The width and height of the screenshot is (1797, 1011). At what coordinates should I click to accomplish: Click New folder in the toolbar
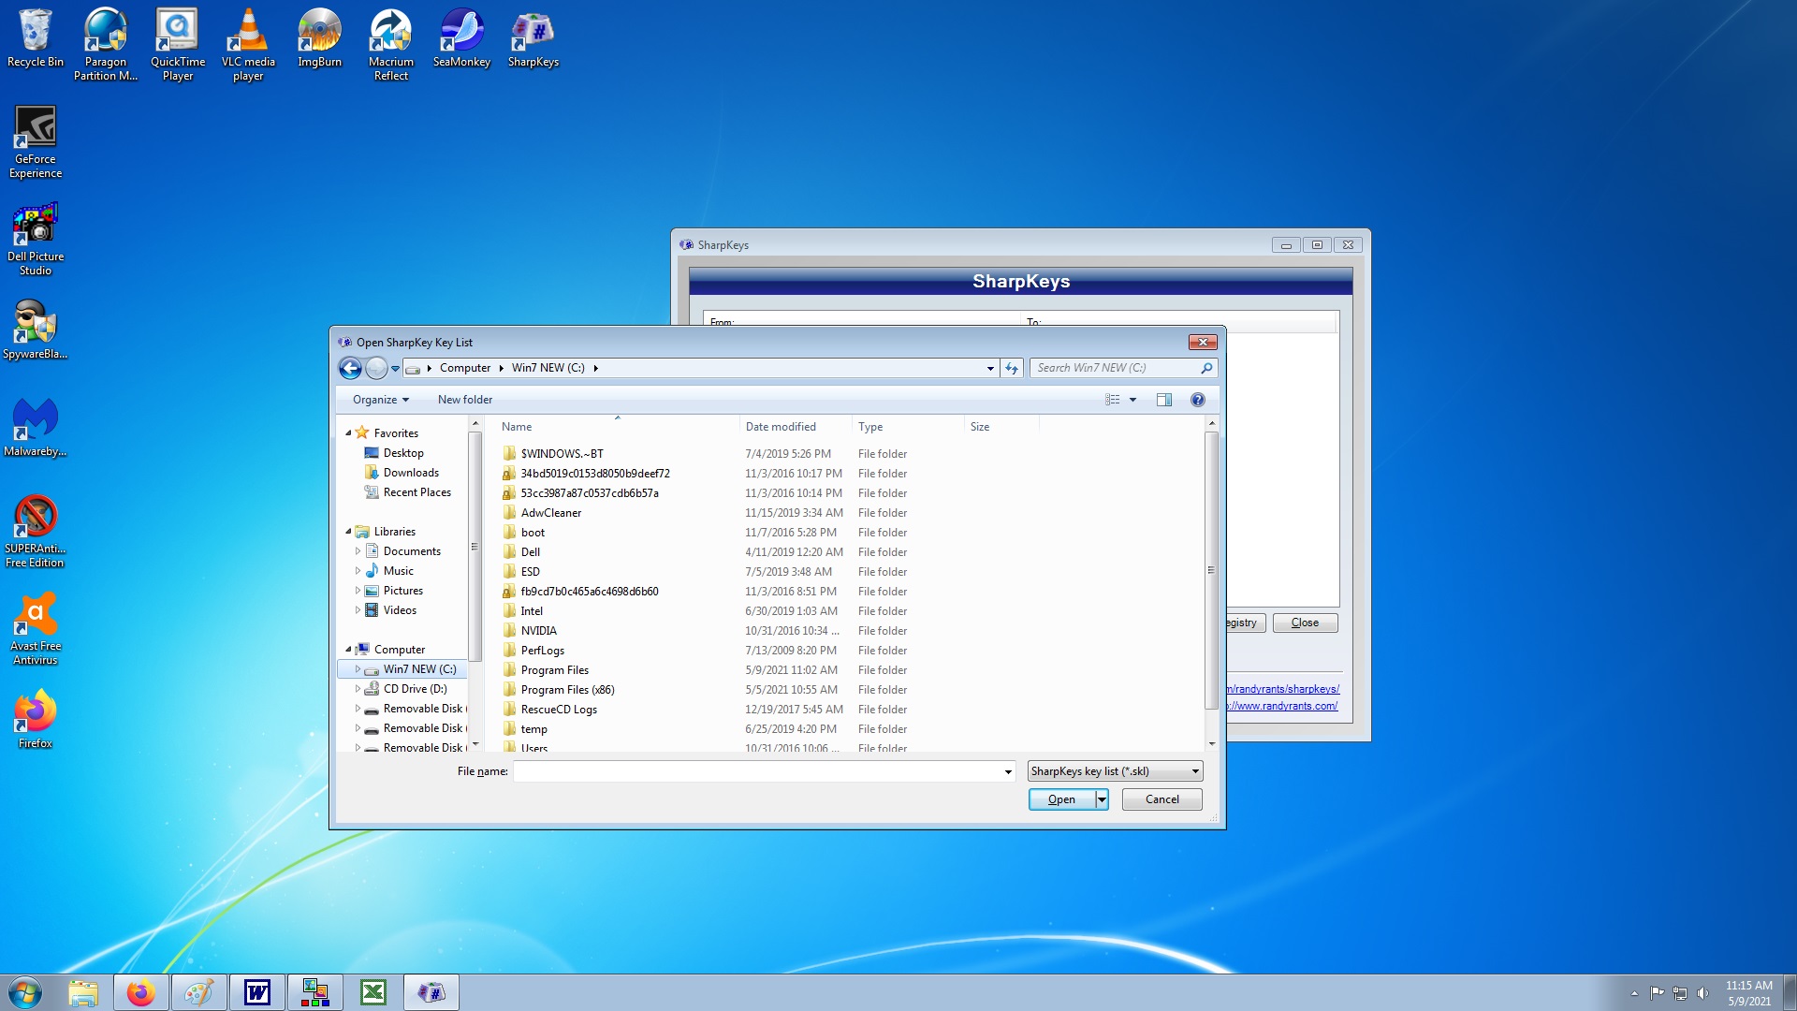pyautogui.click(x=464, y=400)
